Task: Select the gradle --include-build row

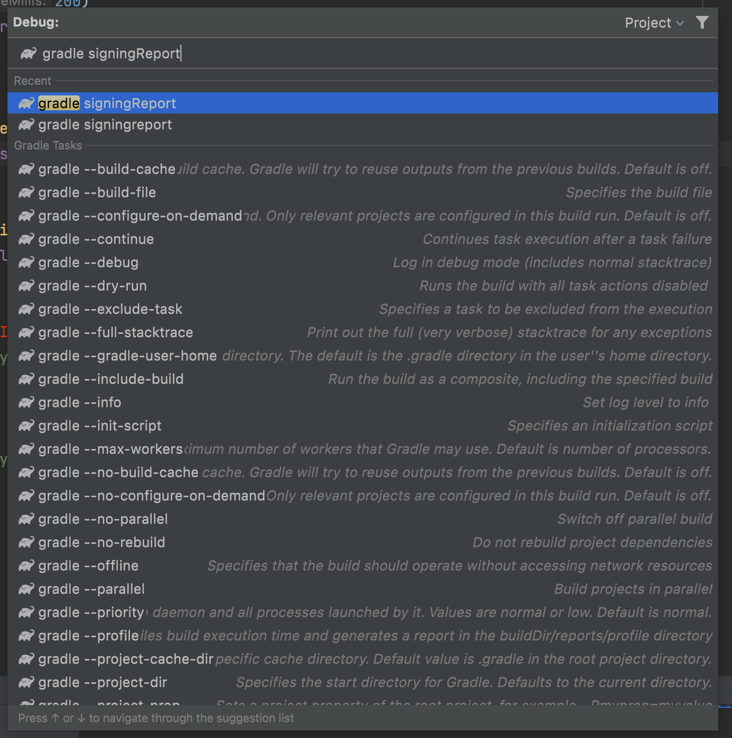Action: click(x=363, y=379)
